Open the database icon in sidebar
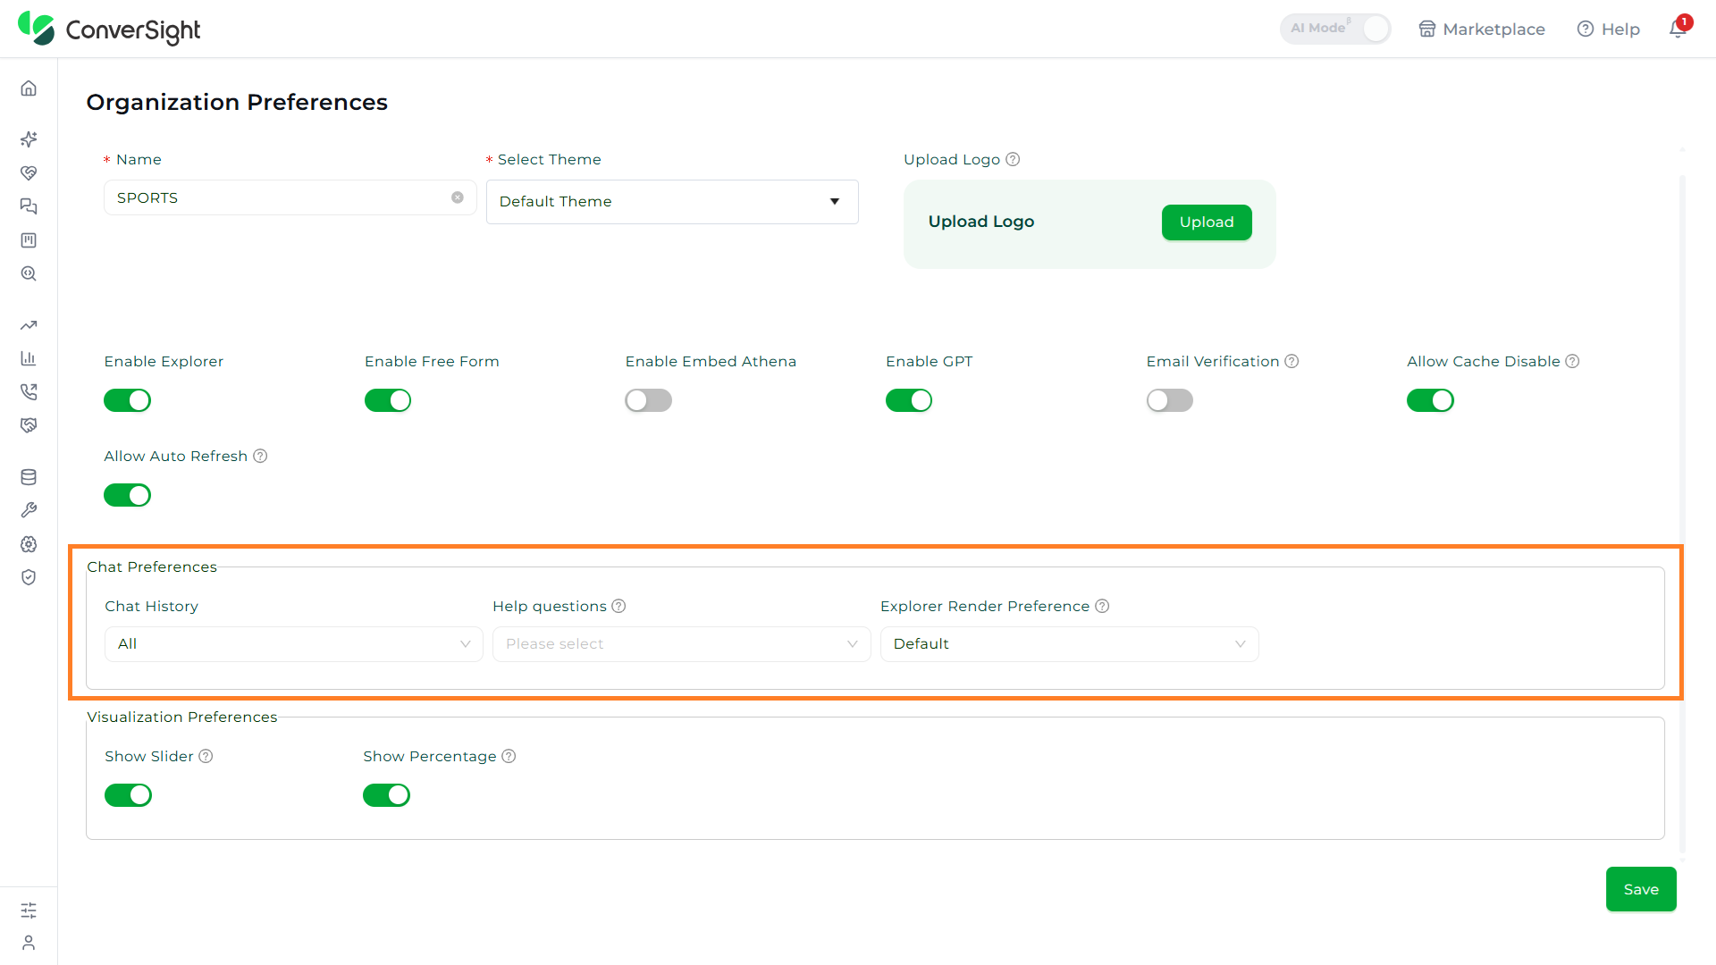 (x=29, y=477)
